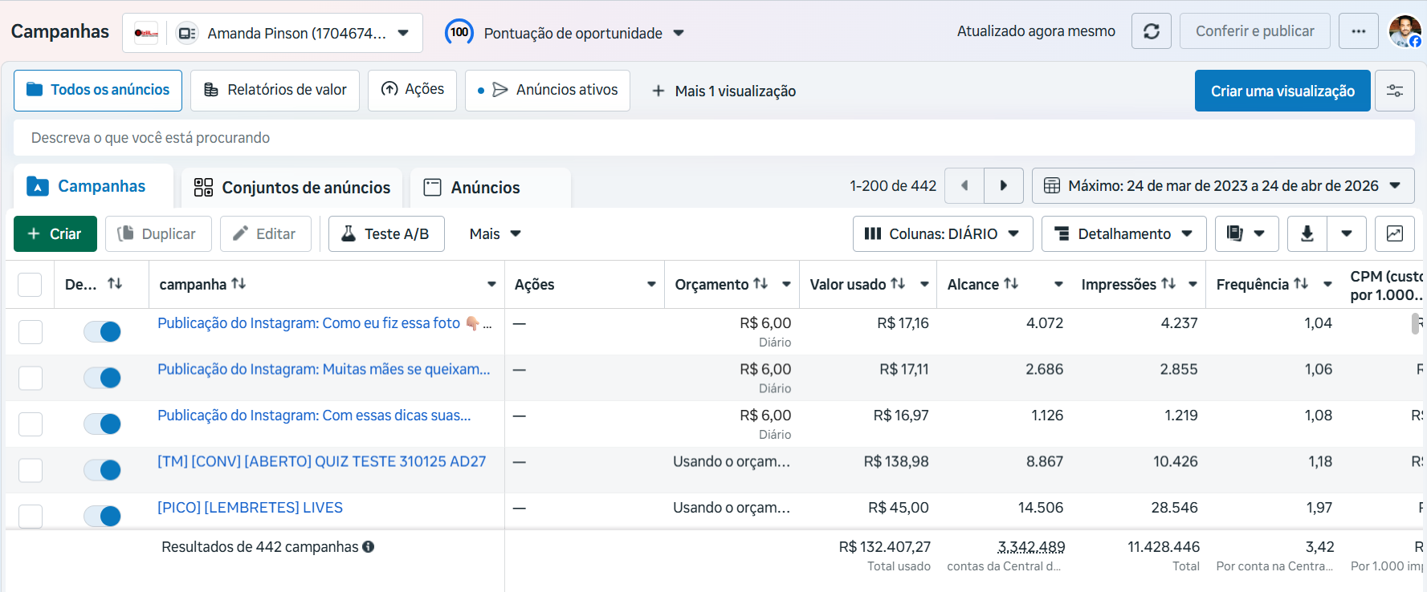Check the QUIZ TESTE 310125 AD27 row
The image size is (1427, 592).
point(31,470)
